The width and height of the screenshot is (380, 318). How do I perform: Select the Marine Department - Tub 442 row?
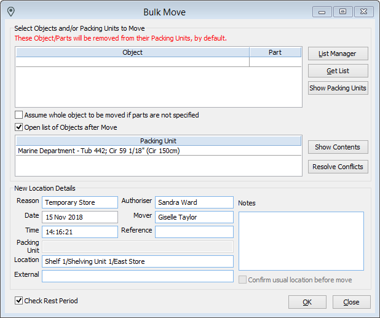coord(158,151)
